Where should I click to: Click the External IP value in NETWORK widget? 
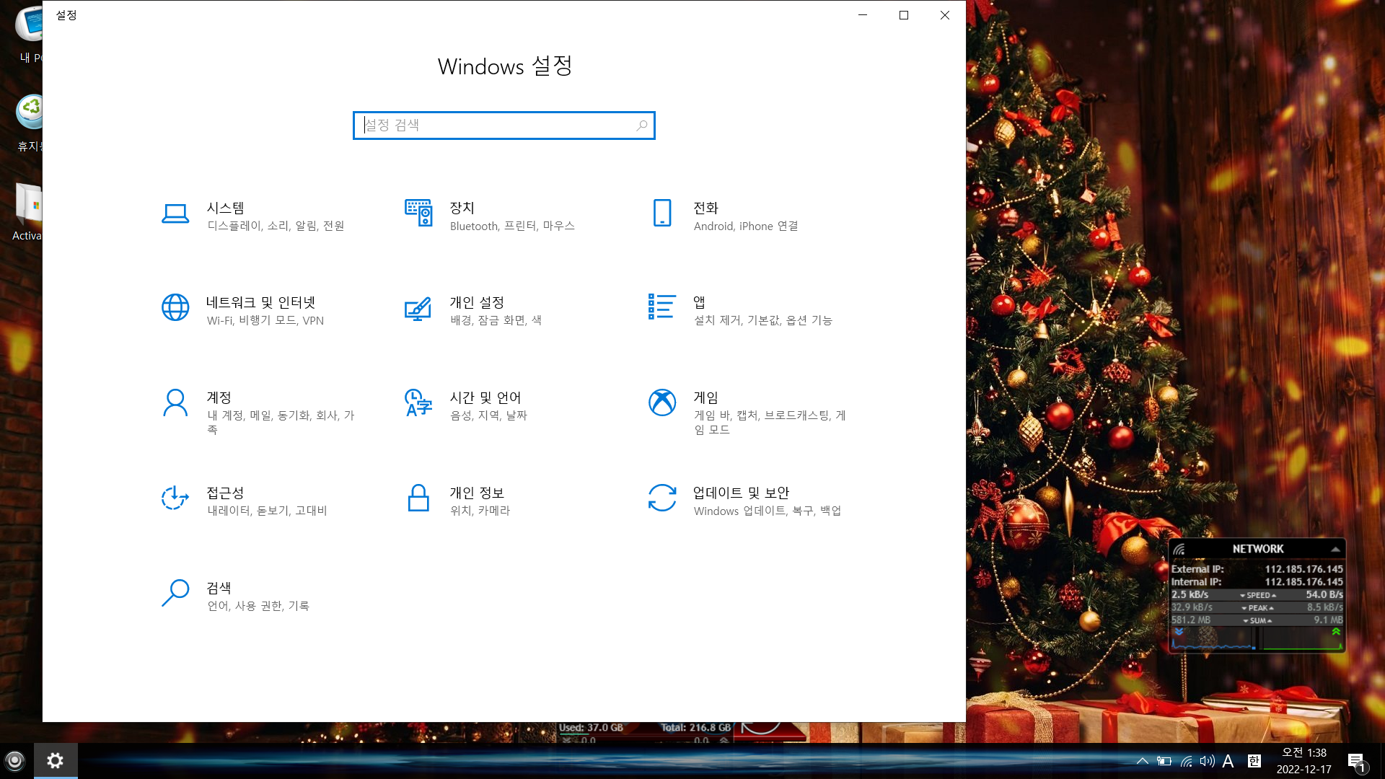click(x=1304, y=569)
